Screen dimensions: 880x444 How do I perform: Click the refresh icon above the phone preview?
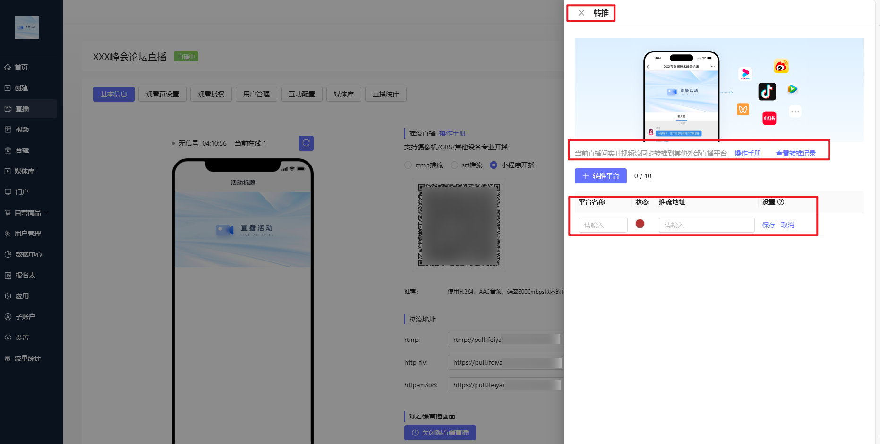pos(306,143)
